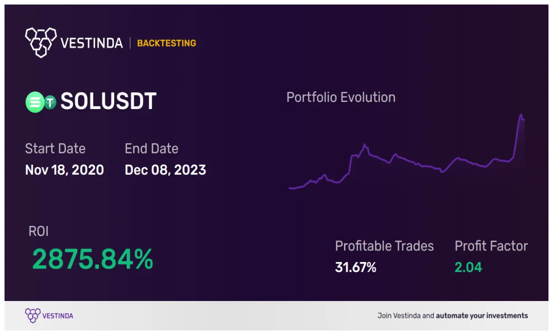This screenshot has width=553, height=335.
Task: Select the Nov 18, 2020 start date
Action: point(64,170)
